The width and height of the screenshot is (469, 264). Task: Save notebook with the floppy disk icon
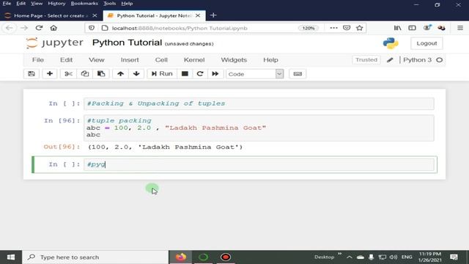32,73
